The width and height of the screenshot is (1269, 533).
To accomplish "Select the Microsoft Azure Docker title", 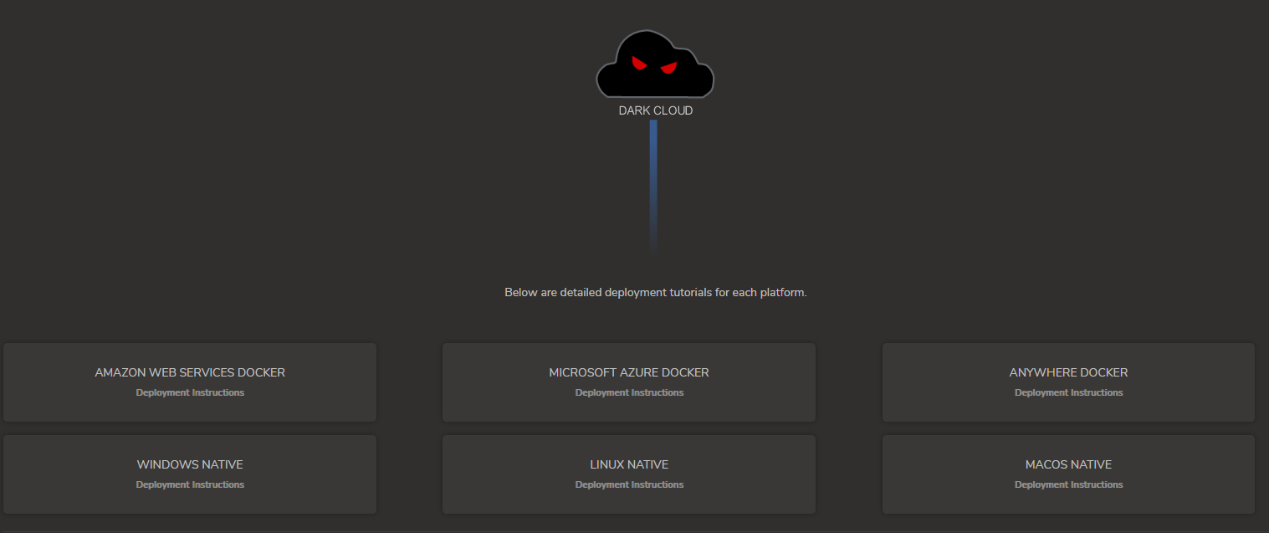I will 629,372.
